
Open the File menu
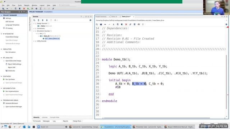[3, 5]
